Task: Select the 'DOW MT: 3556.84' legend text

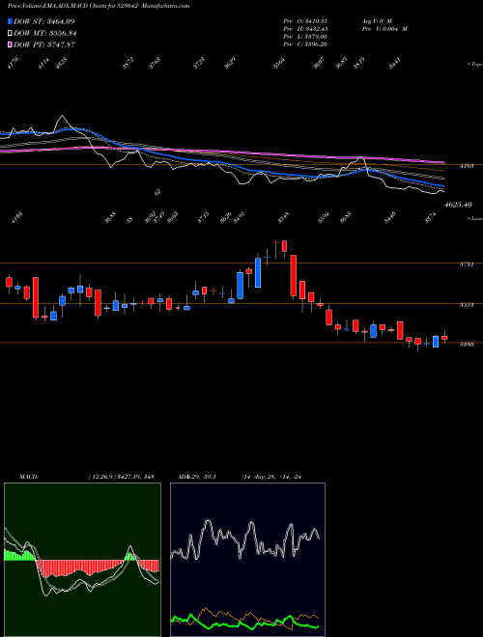Action: [45, 34]
